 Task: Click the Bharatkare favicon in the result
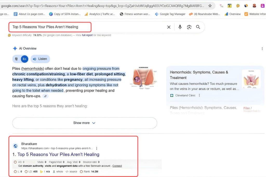[x=15, y=146]
